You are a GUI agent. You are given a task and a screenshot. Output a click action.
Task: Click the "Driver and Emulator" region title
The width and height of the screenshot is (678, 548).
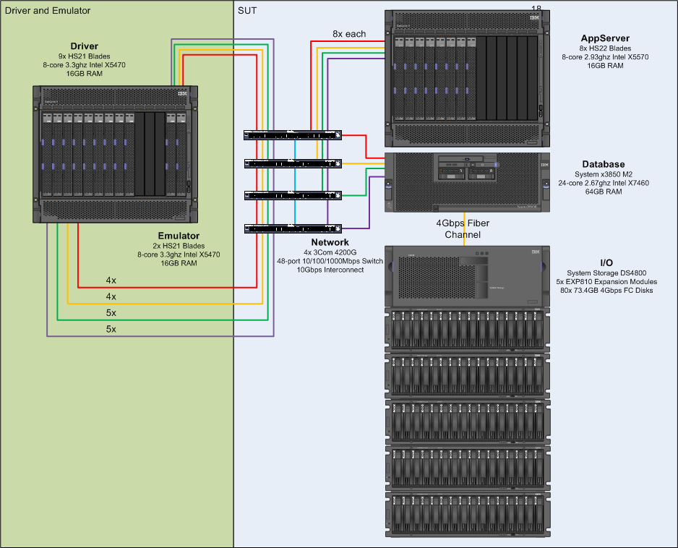coord(48,11)
